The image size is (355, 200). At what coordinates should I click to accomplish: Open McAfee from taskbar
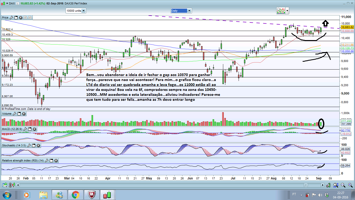click(92, 195)
